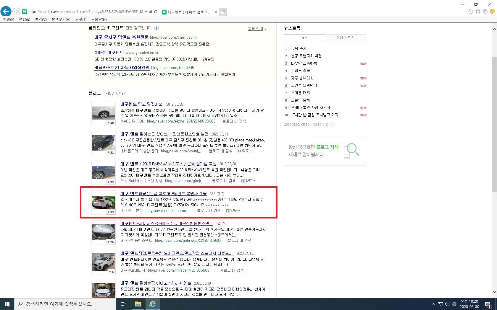Go back with the browser back arrow
The width and height of the screenshot is (497, 310).
click(6, 12)
